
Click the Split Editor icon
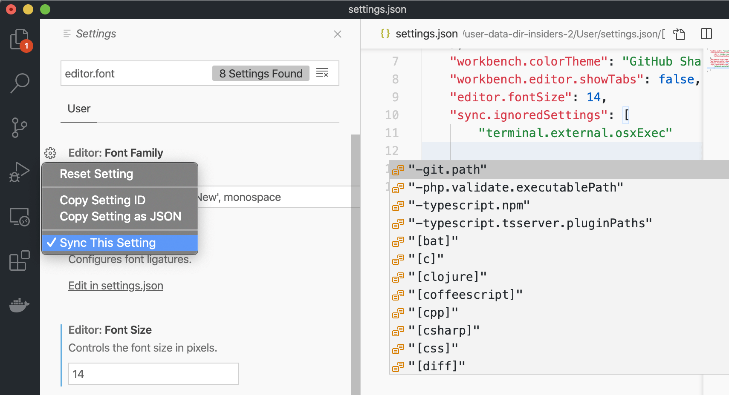click(706, 34)
